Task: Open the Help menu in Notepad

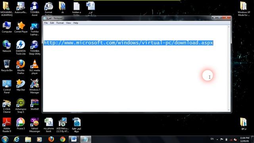Action: 76,23
